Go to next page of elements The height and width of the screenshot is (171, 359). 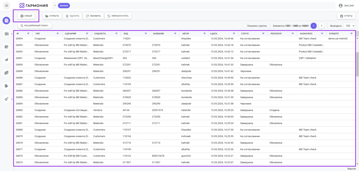[322, 26]
